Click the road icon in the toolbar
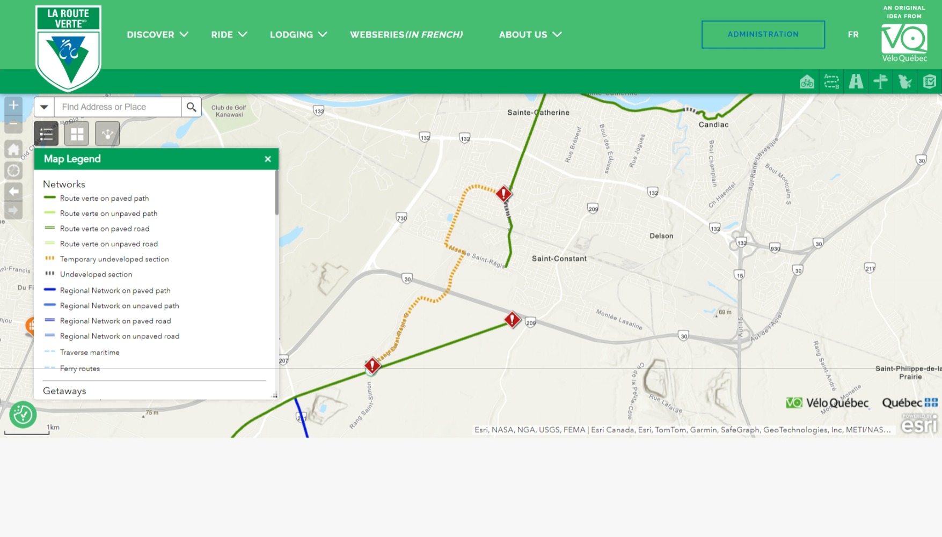The height and width of the screenshot is (537, 942). click(856, 82)
